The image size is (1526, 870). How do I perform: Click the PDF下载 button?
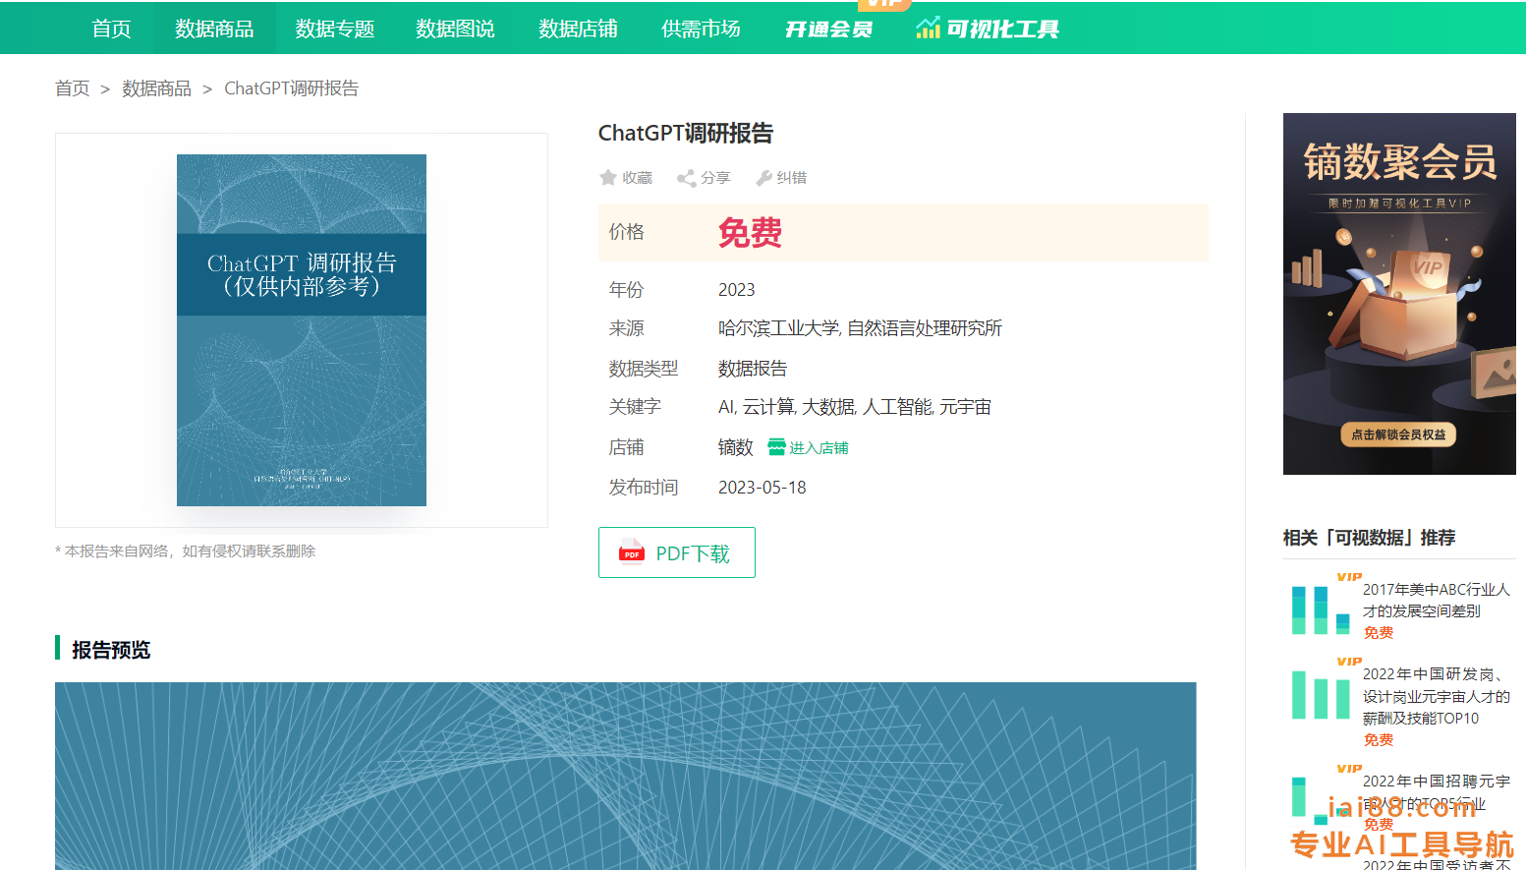tap(677, 552)
